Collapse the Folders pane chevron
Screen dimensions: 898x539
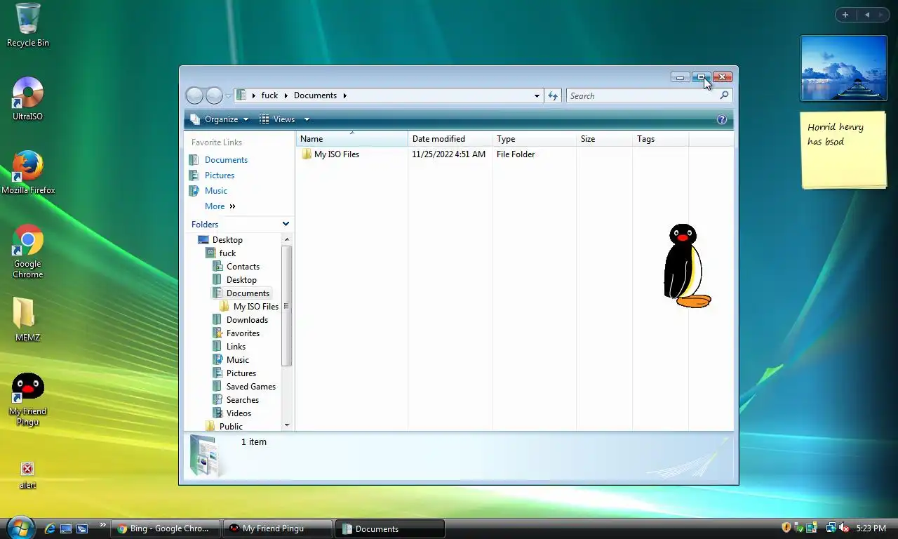click(x=286, y=224)
